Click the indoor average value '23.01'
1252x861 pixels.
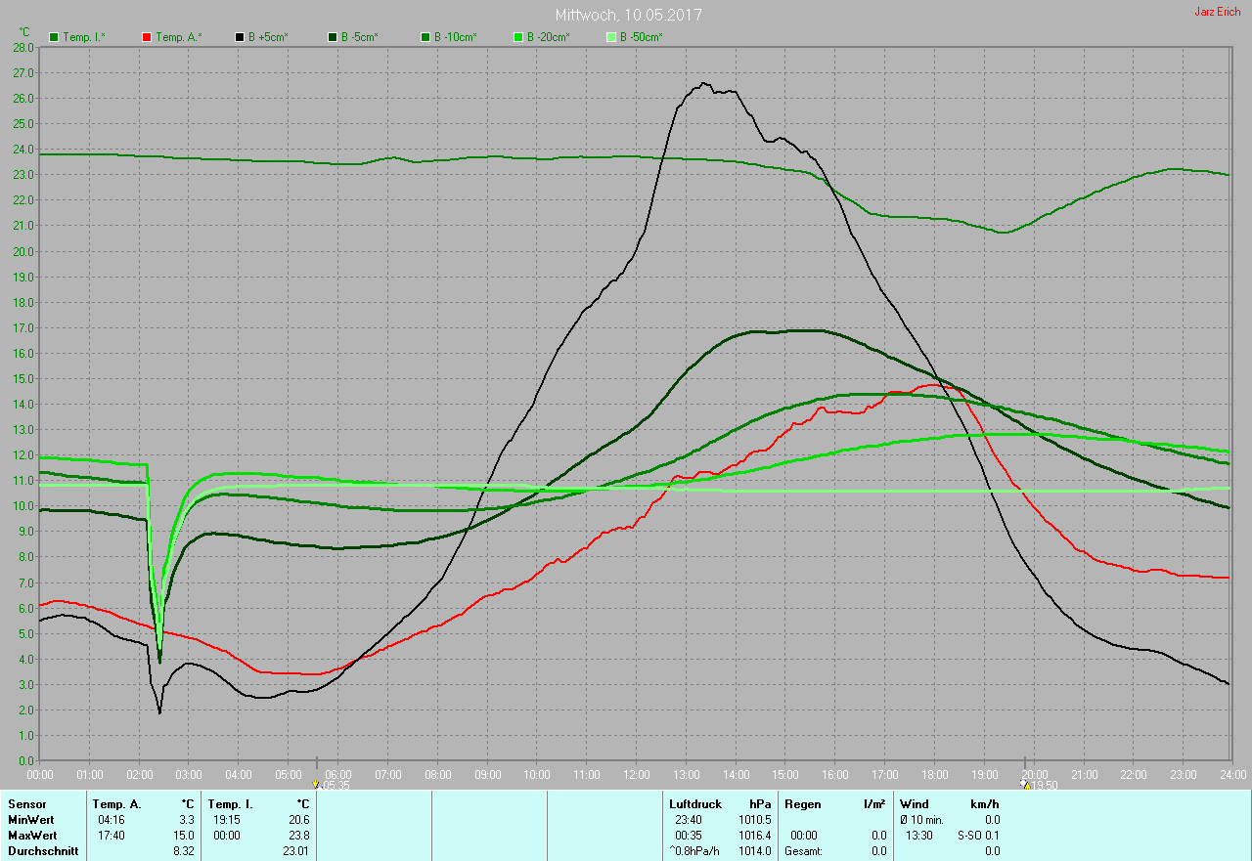coord(296,851)
